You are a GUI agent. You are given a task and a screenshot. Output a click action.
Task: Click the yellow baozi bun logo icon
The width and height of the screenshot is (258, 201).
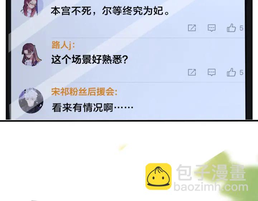[158, 176]
